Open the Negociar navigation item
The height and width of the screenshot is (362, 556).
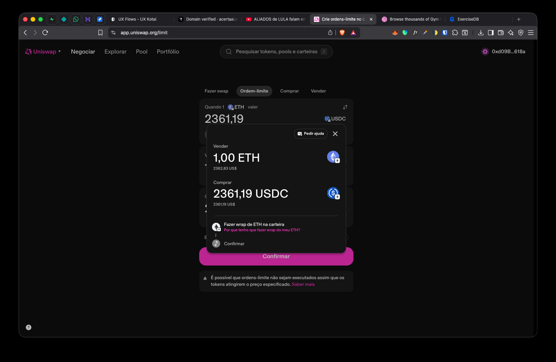pos(83,52)
